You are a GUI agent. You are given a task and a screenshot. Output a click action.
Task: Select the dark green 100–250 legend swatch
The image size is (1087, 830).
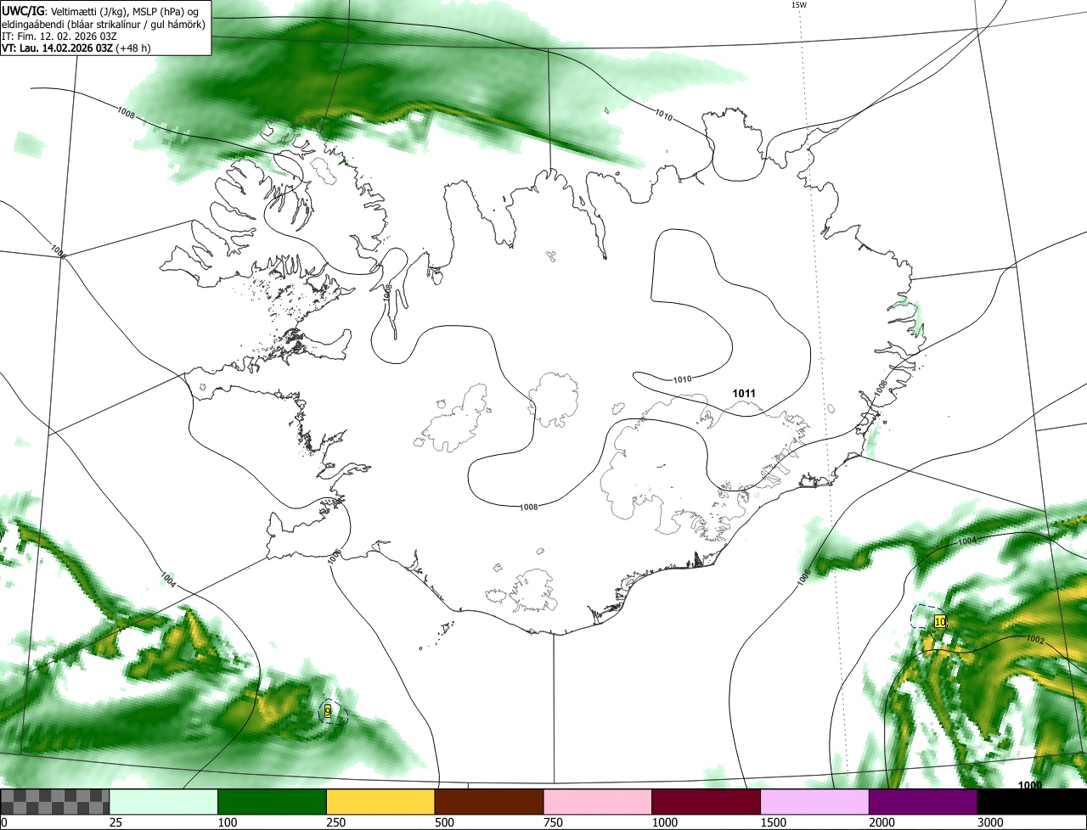[273, 802]
